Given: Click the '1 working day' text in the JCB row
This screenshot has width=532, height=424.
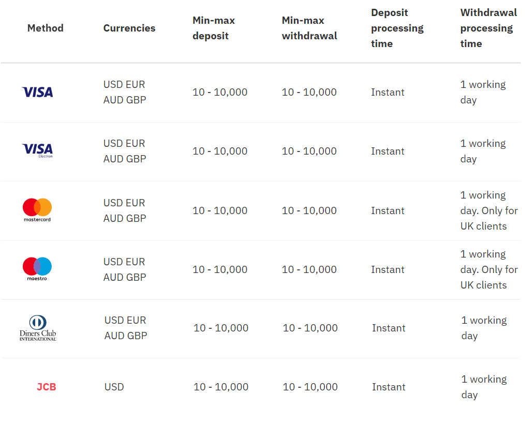Looking at the screenshot, I should tap(484, 387).
